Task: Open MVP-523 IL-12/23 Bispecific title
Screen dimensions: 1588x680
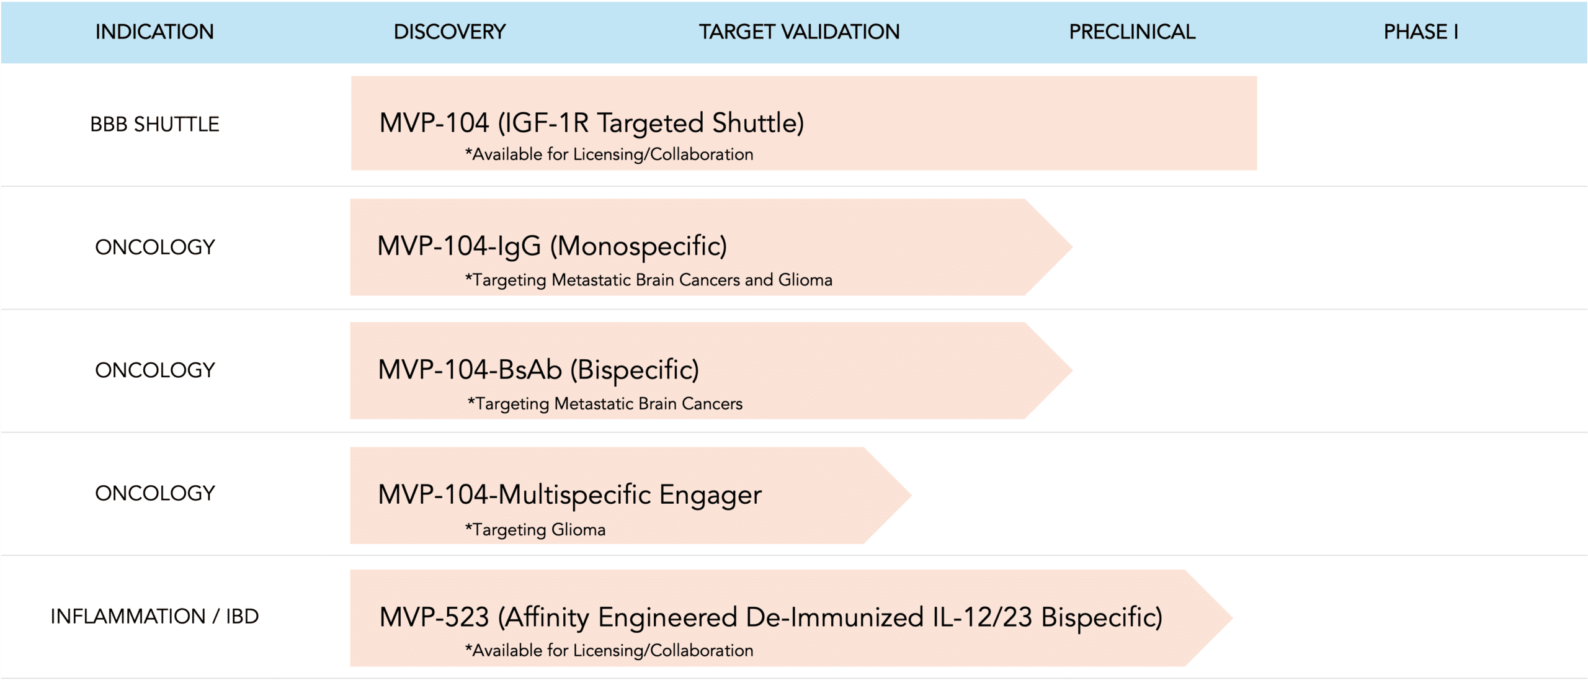Action: click(770, 617)
